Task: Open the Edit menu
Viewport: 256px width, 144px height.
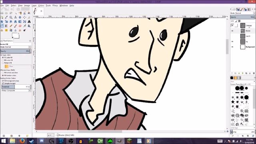Action: (x=7, y=6)
